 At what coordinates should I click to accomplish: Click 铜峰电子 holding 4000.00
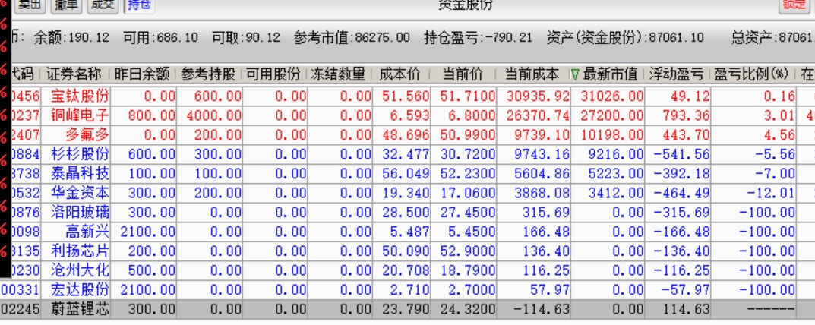tap(213, 115)
